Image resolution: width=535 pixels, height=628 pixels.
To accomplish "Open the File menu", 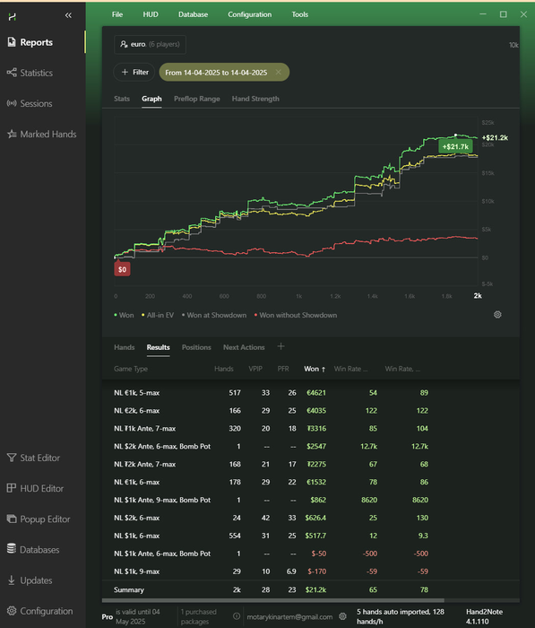I will tap(117, 14).
